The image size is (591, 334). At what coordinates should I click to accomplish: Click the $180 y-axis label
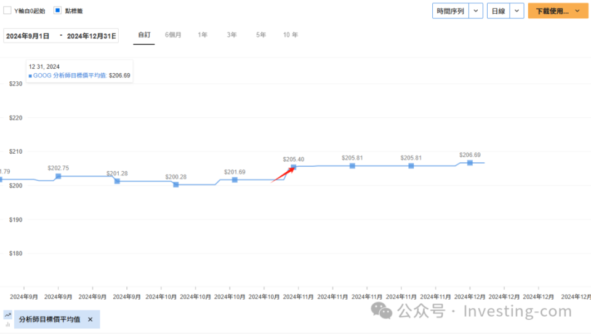pyautogui.click(x=16, y=253)
